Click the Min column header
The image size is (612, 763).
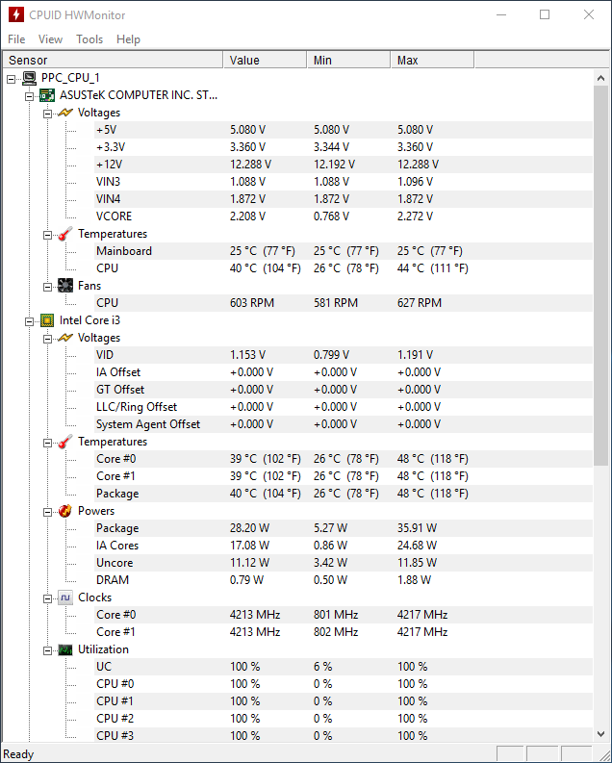coord(348,60)
